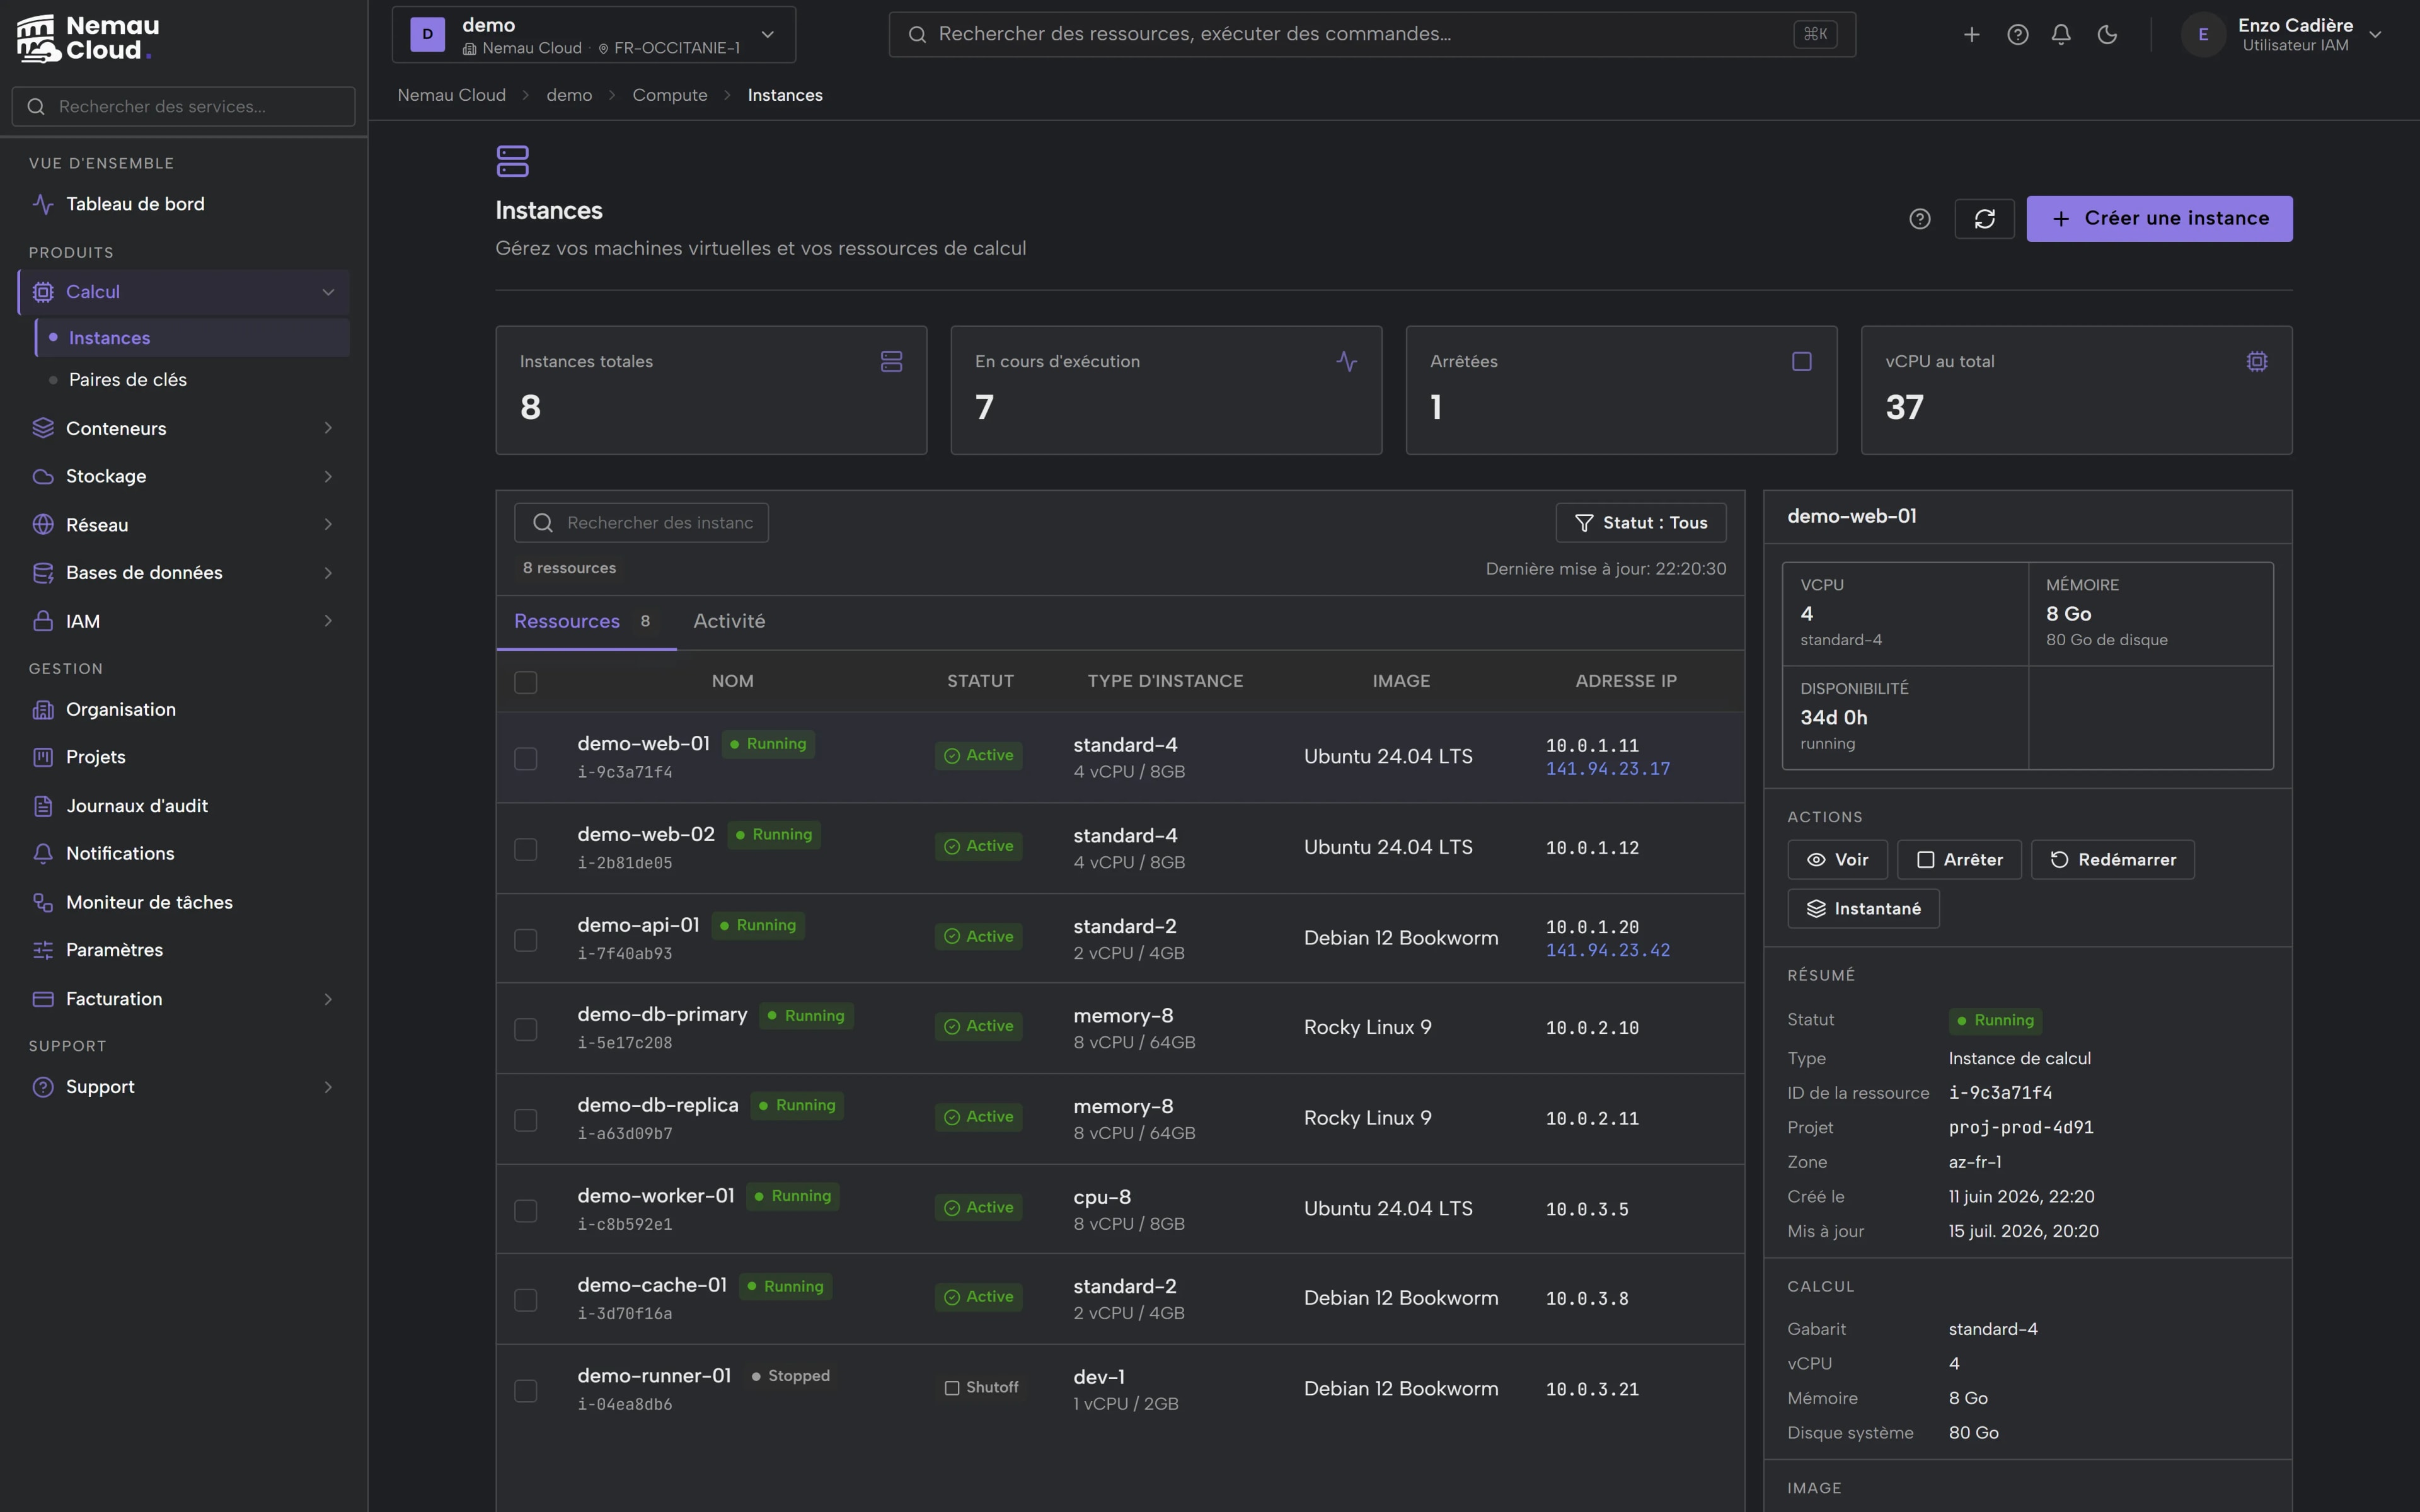Open the notifications bell in top bar
This screenshot has width=2420, height=1512.
point(2061,34)
